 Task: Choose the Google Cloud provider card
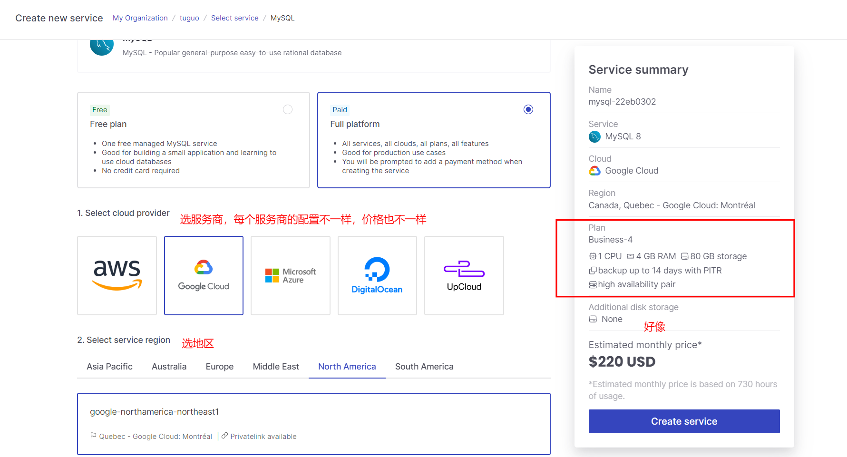click(204, 275)
